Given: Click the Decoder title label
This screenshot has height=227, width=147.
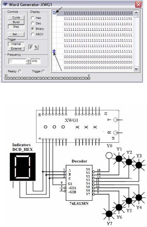Looking at the screenshot, I should point(79,161).
